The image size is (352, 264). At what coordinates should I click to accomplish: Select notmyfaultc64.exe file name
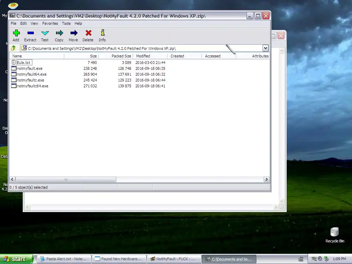[33, 86]
